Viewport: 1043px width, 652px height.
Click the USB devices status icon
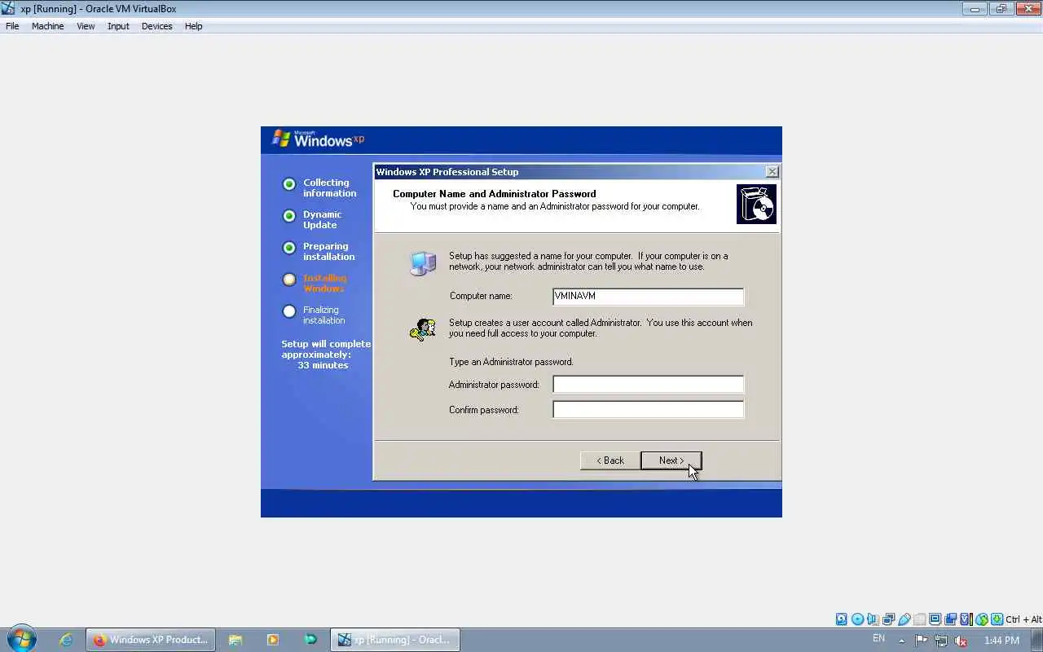click(904, 619)
